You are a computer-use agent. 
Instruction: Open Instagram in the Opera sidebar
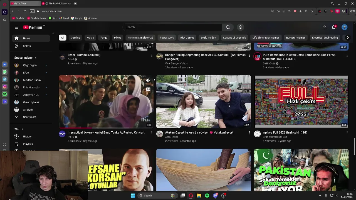click(x=4, y=87)
